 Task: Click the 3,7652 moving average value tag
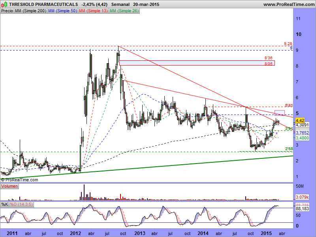pyautogui.click(x=302, y=133)
